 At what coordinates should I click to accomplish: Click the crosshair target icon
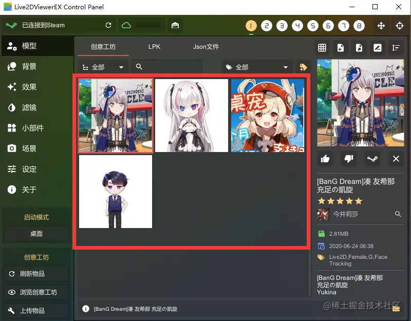click(x=400, y=26)
